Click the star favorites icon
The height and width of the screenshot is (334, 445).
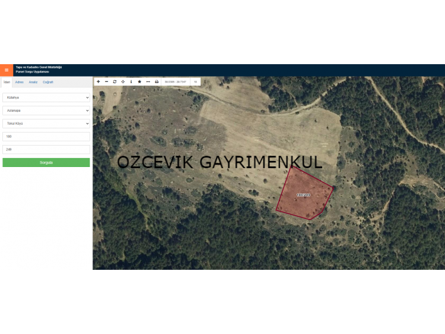click(x=139, y=81)
